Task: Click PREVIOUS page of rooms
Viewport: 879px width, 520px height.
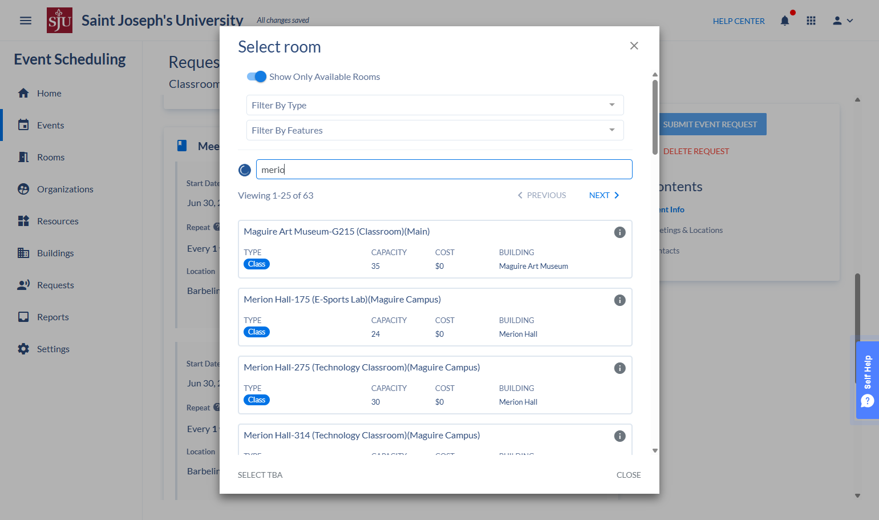Action: (x=541, y=195)
